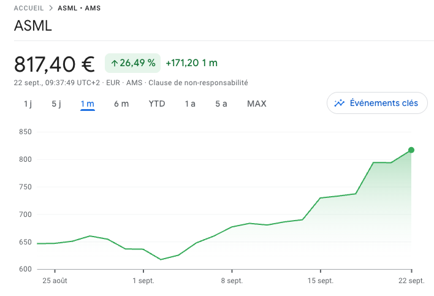This screenshot has width=434, height=296.
Task: Select the 1 m time range
Action: pyautogui.click(x=87, y=104)
